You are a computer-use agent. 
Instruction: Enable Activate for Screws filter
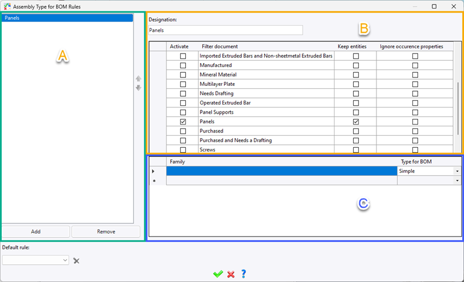(x=183, y=150)
